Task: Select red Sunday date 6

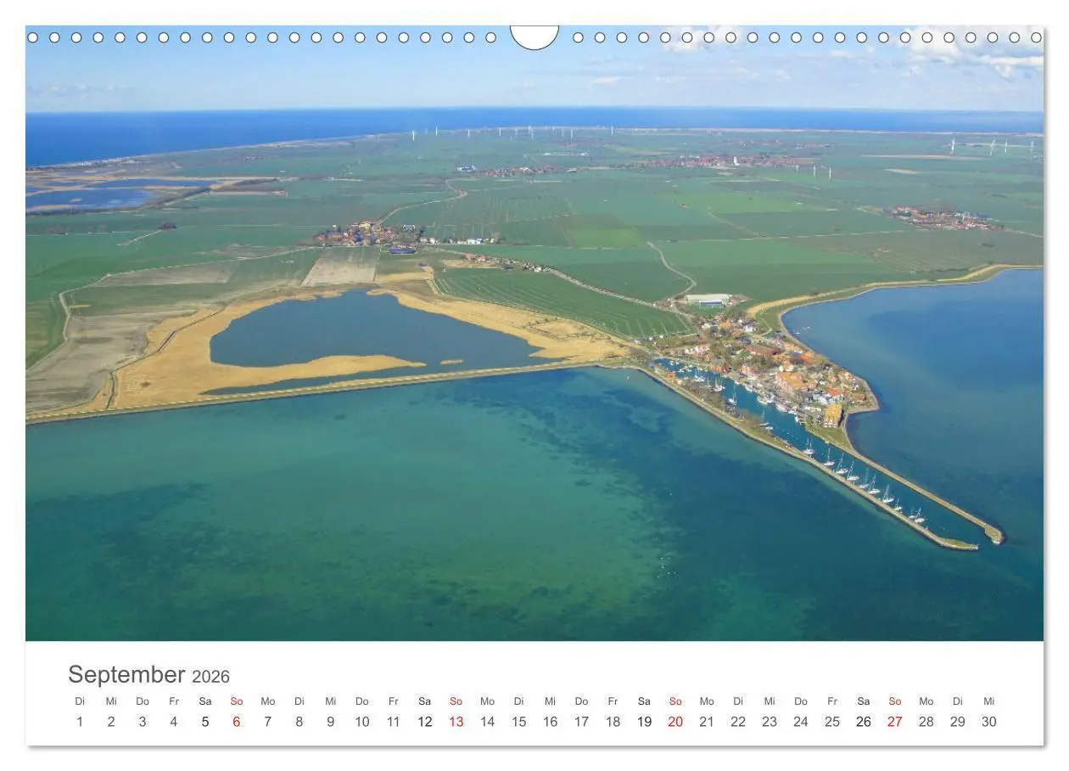Action: click(237, 722)
